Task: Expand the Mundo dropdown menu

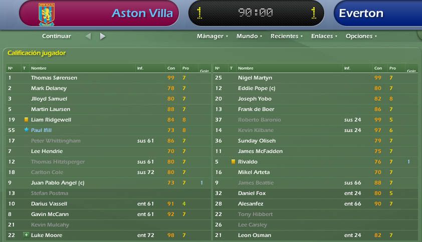Action: pos(249,36)
